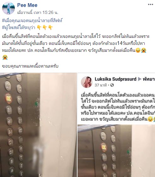
Task: Click the lit floor 20 button in left photo
Action: click(8, 99)
